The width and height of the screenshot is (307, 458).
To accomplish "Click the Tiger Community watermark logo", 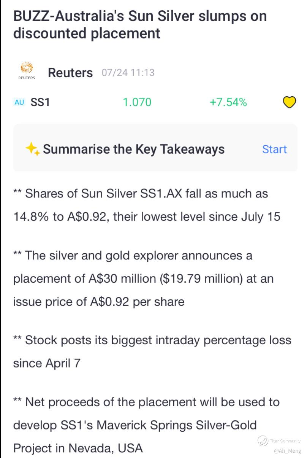I will pos(263,441).
